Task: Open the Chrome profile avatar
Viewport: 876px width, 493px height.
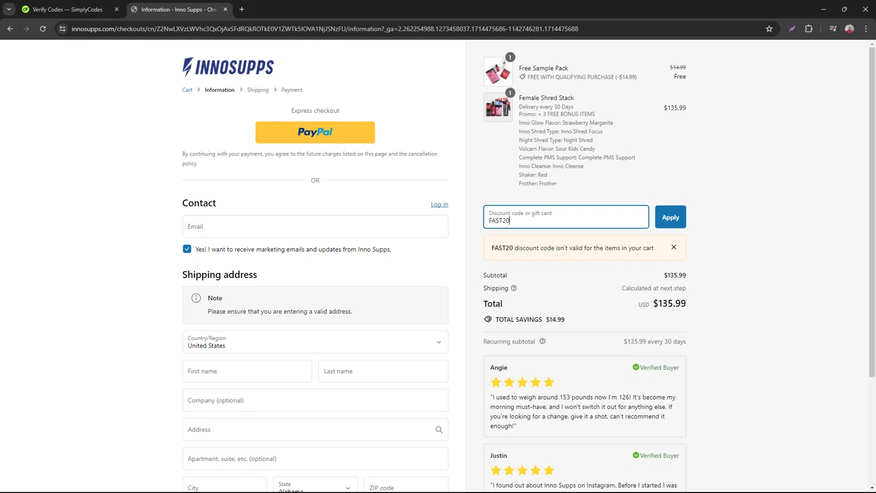Action: coord(850,29)
